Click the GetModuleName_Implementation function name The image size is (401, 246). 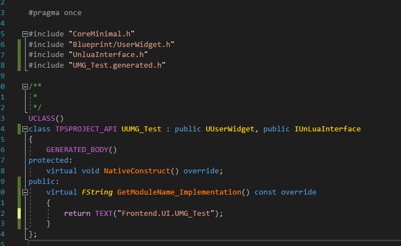[179, 192]
